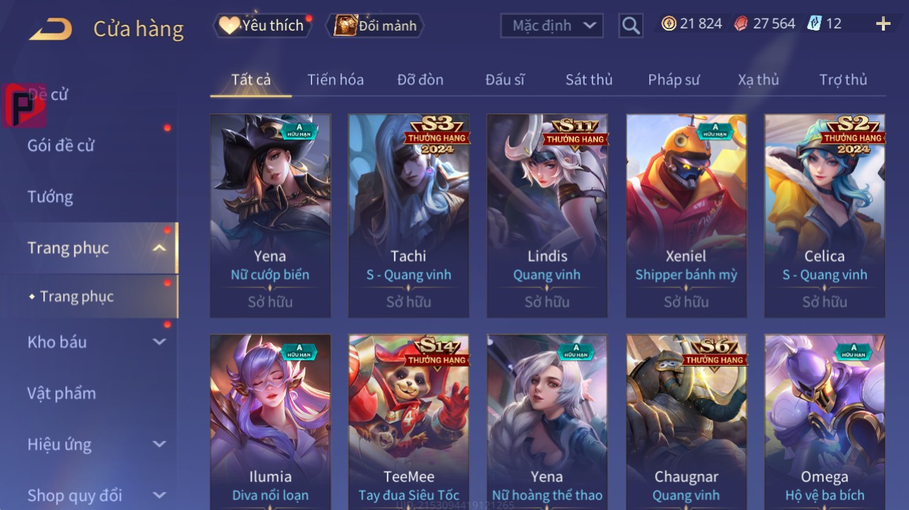Tap the gold coin currency icon
This screenshot has height=510, width=909.
pyautogui.click(x=668, y=24)
